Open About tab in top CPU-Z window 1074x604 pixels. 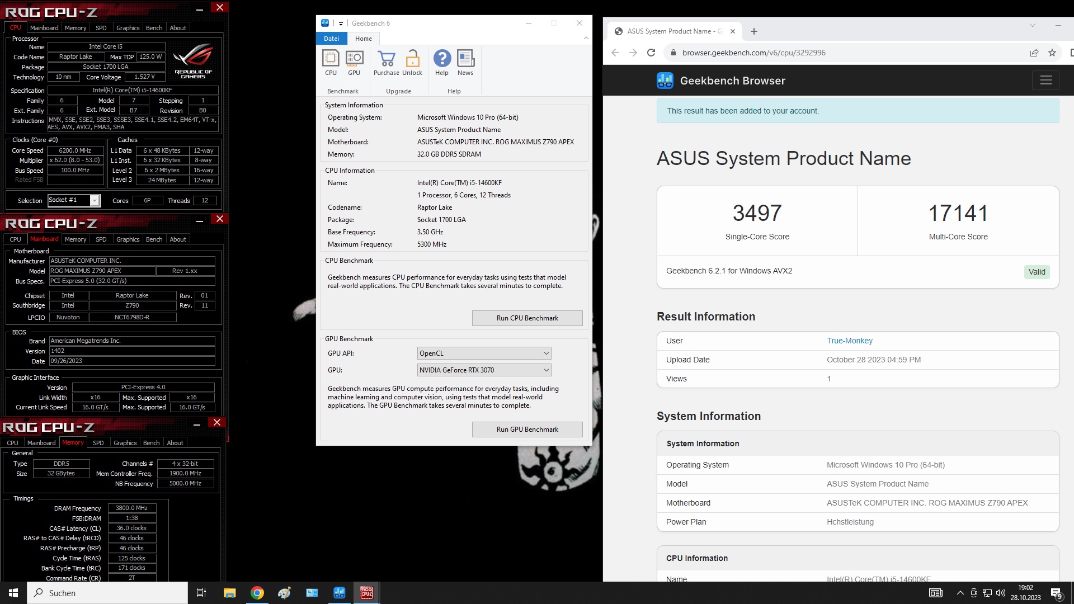[178, 28]
